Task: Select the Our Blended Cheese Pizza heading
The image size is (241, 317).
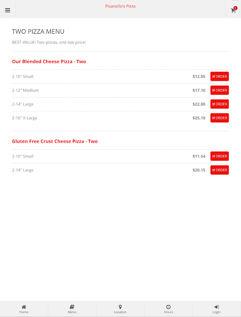Action: pyautogui.click(x=49, y=61)
